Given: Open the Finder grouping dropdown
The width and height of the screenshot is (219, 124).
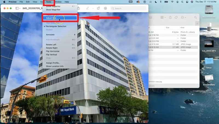Looking at the screenshot, I should pos(163,17).
